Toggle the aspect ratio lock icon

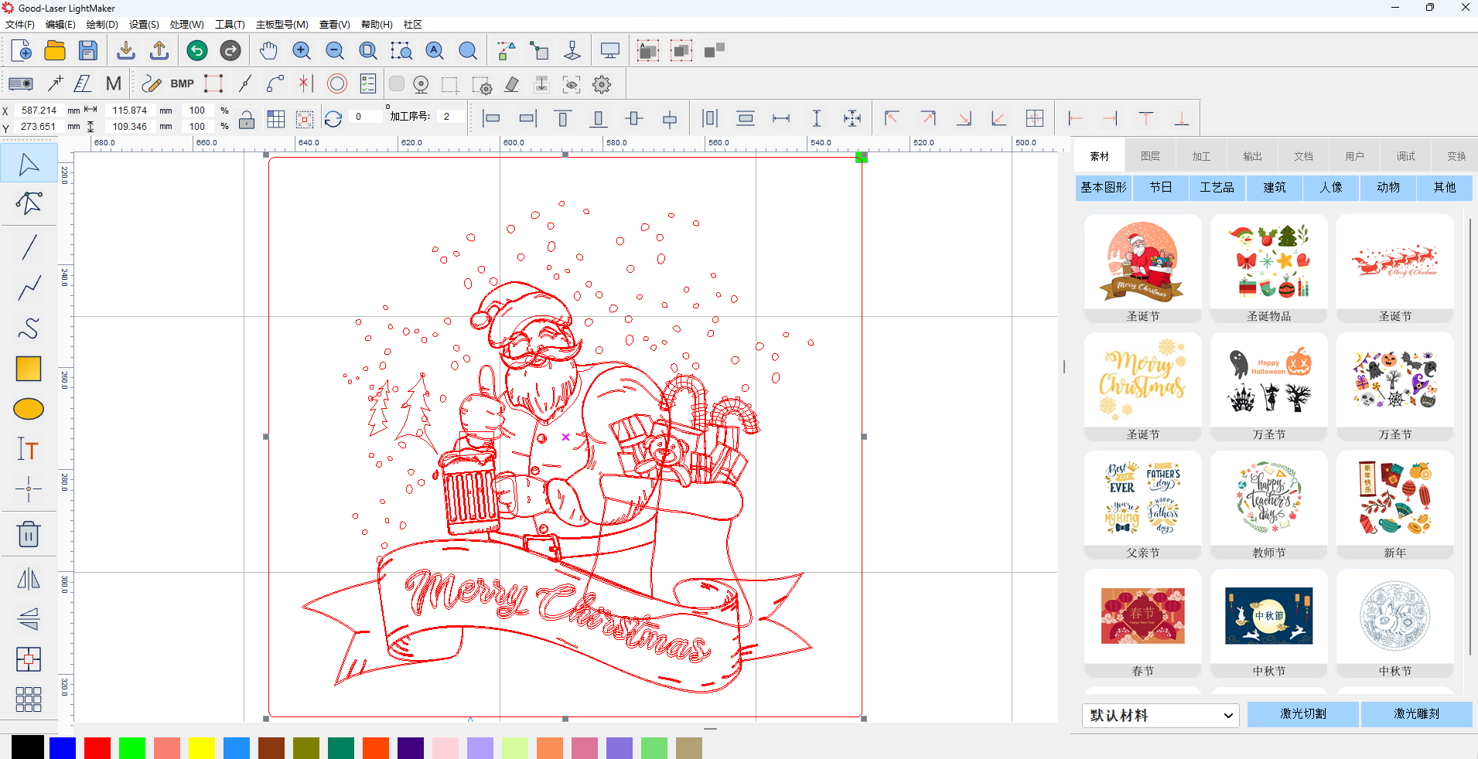coord(247,119)
